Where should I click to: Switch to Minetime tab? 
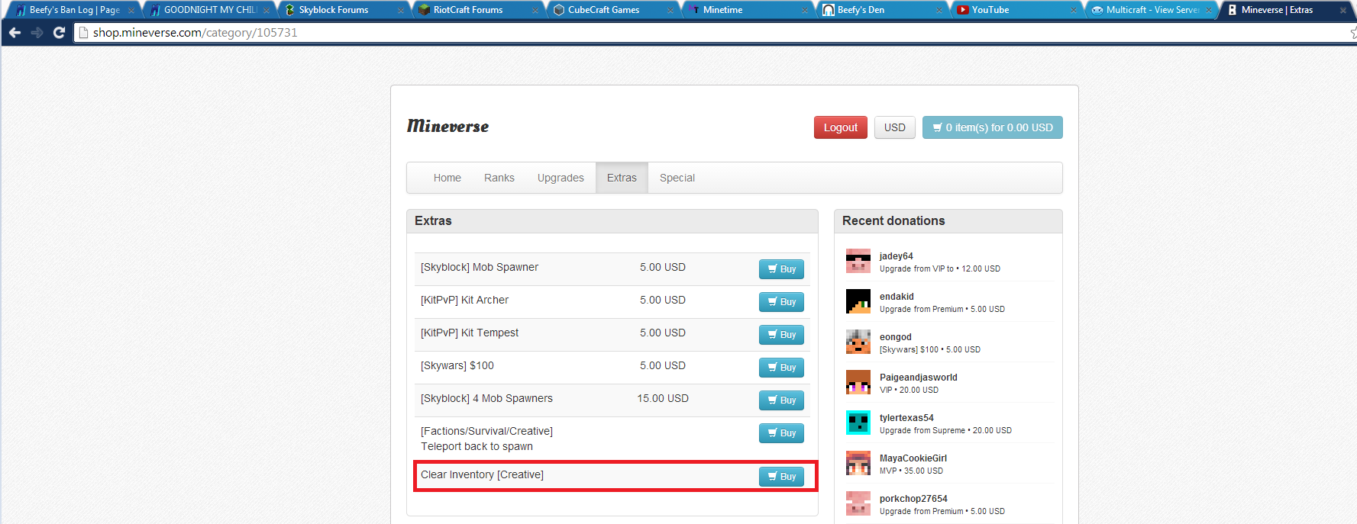[746, 10]
